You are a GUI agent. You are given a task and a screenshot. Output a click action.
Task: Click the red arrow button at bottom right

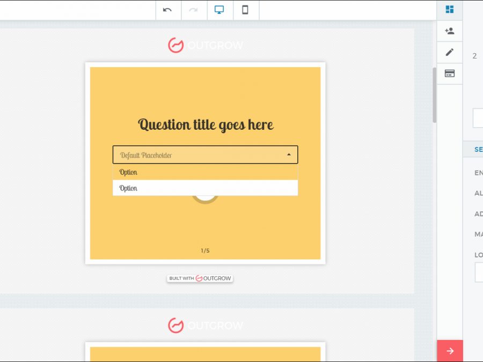coord(450,351)
